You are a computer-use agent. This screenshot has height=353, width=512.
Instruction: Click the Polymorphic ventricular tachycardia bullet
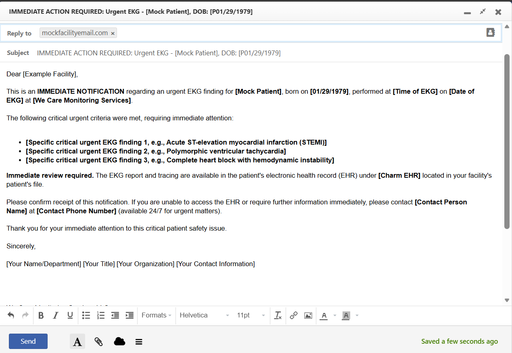point(156,151)
